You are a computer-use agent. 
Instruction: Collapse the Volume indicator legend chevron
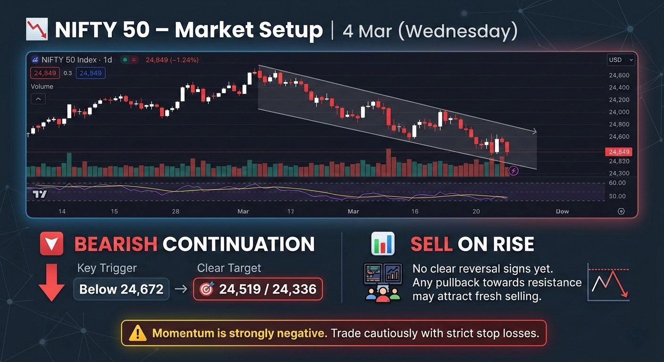pos(38,99)
